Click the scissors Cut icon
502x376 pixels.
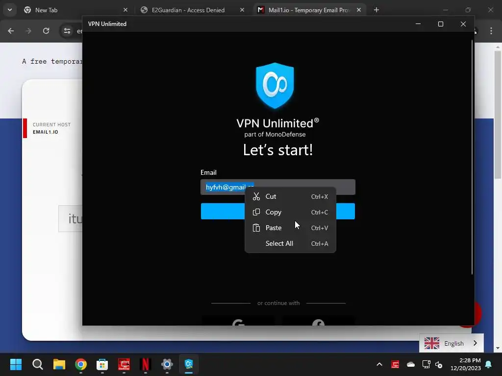click(256, 196)
